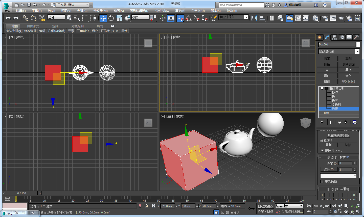364x217 pixels.
Task: Activate the Select and Rotate tool
Action: tap(111, 18)
